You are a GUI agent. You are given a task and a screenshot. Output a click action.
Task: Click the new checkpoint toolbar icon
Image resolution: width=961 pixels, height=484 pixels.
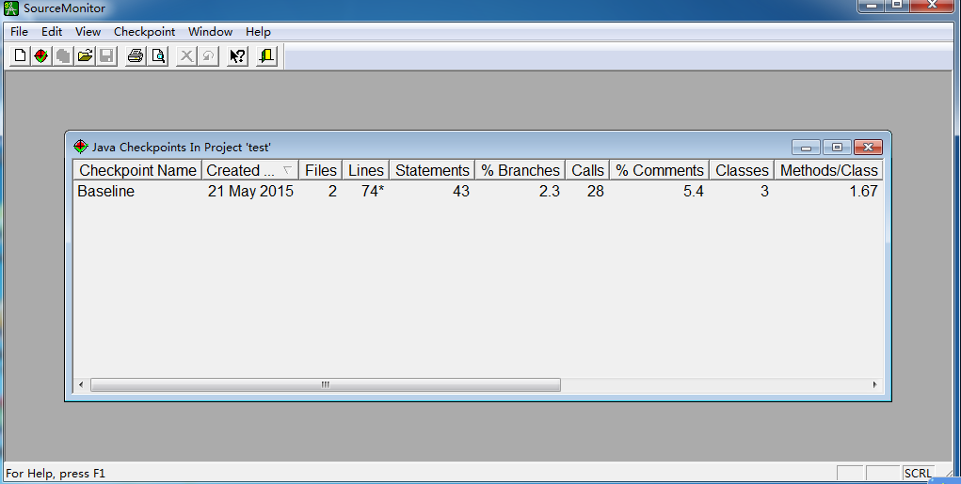41,56
